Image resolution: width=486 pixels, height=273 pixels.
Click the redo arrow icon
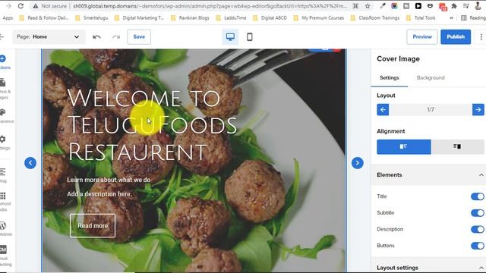tap(116, 37)
